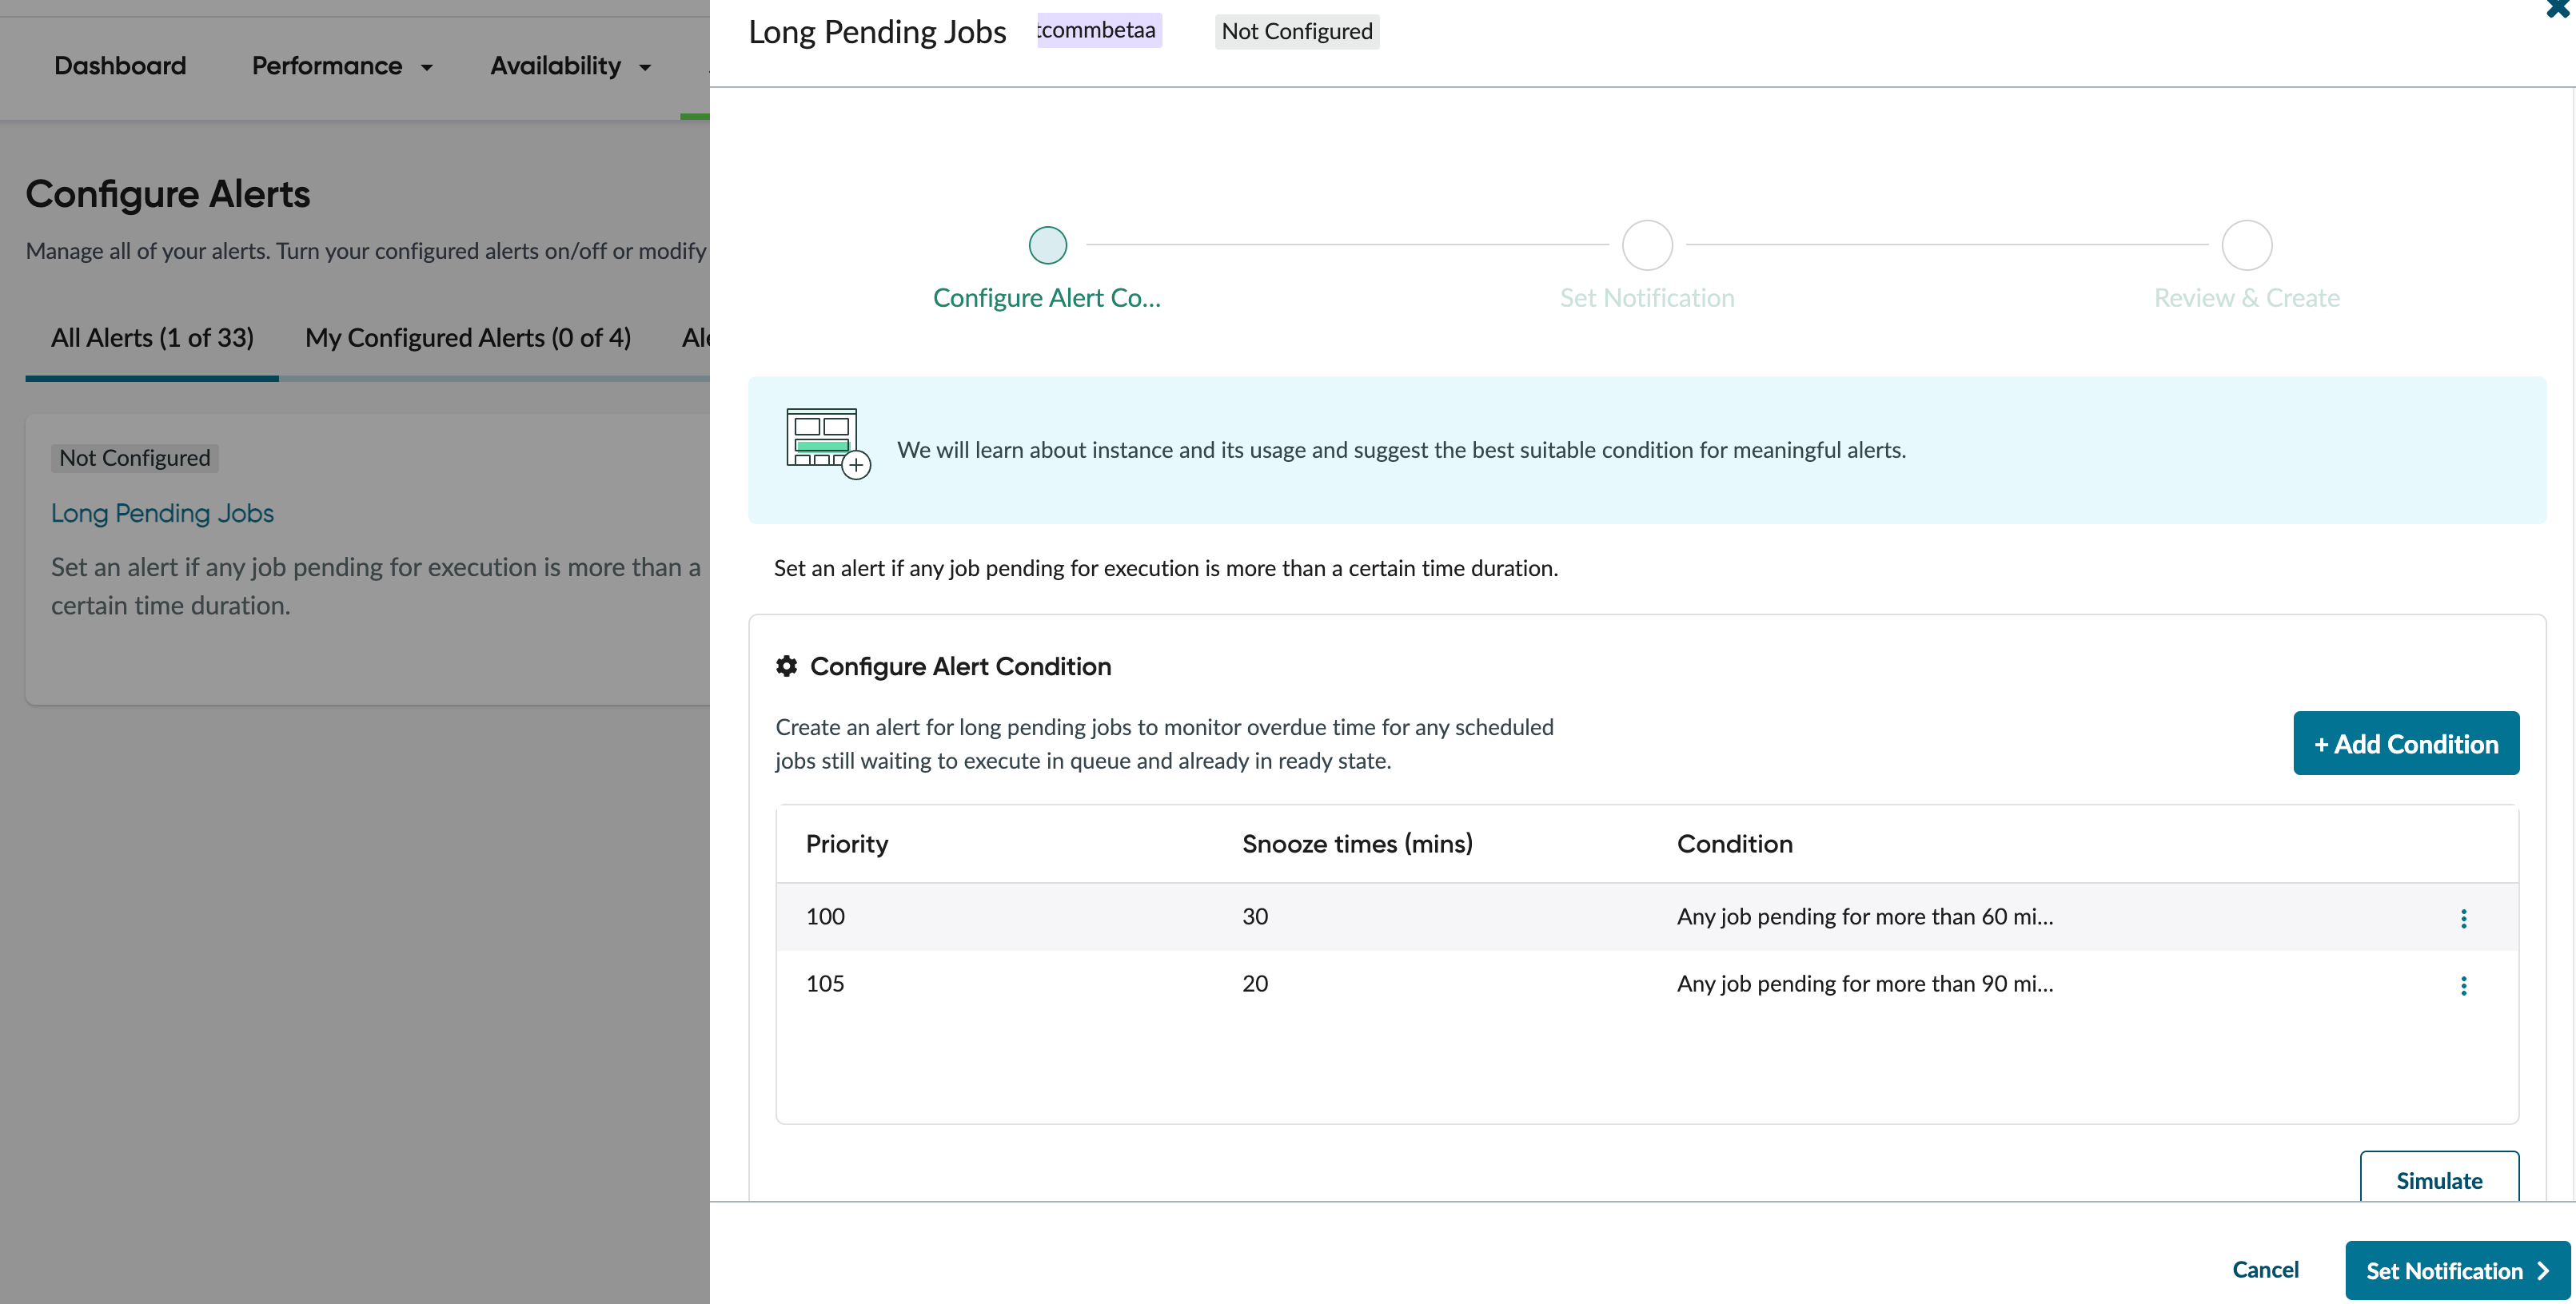Image resolution: width=2576 pixels, height=1304 pixels.
Task: Click the Condition column header
Action: click(x=1735, y=843)
